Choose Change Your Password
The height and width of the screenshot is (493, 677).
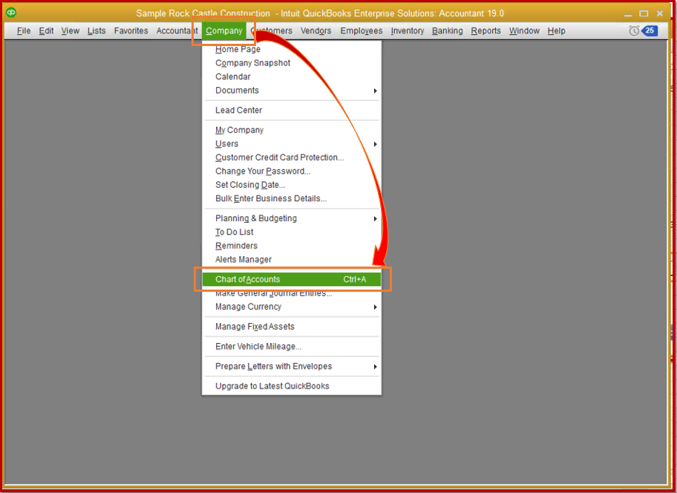(292, 172)
